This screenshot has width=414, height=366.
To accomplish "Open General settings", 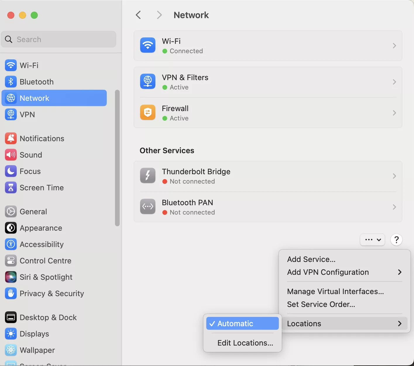I will click(x=54, y=211).
